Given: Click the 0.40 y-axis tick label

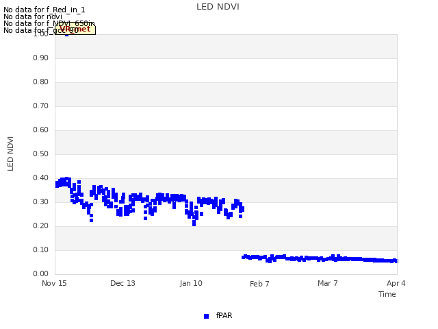Looking at the screenshot, I should [x=40, y=178].
